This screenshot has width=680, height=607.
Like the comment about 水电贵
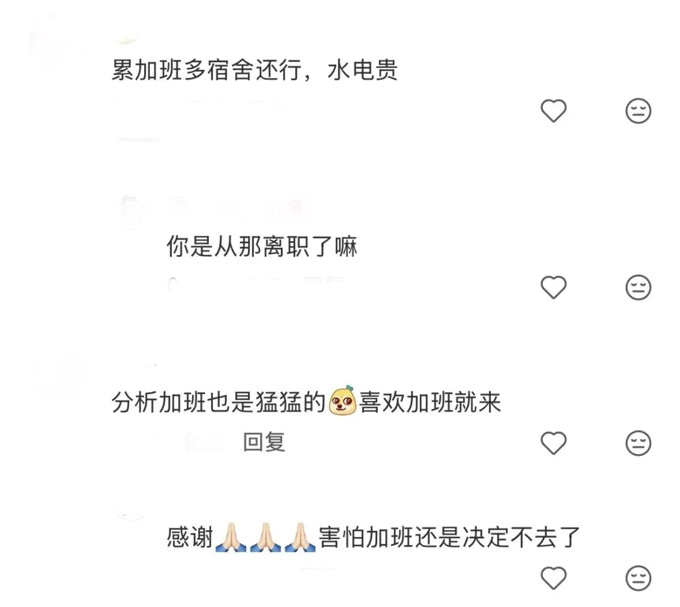[x=553, y=111]
